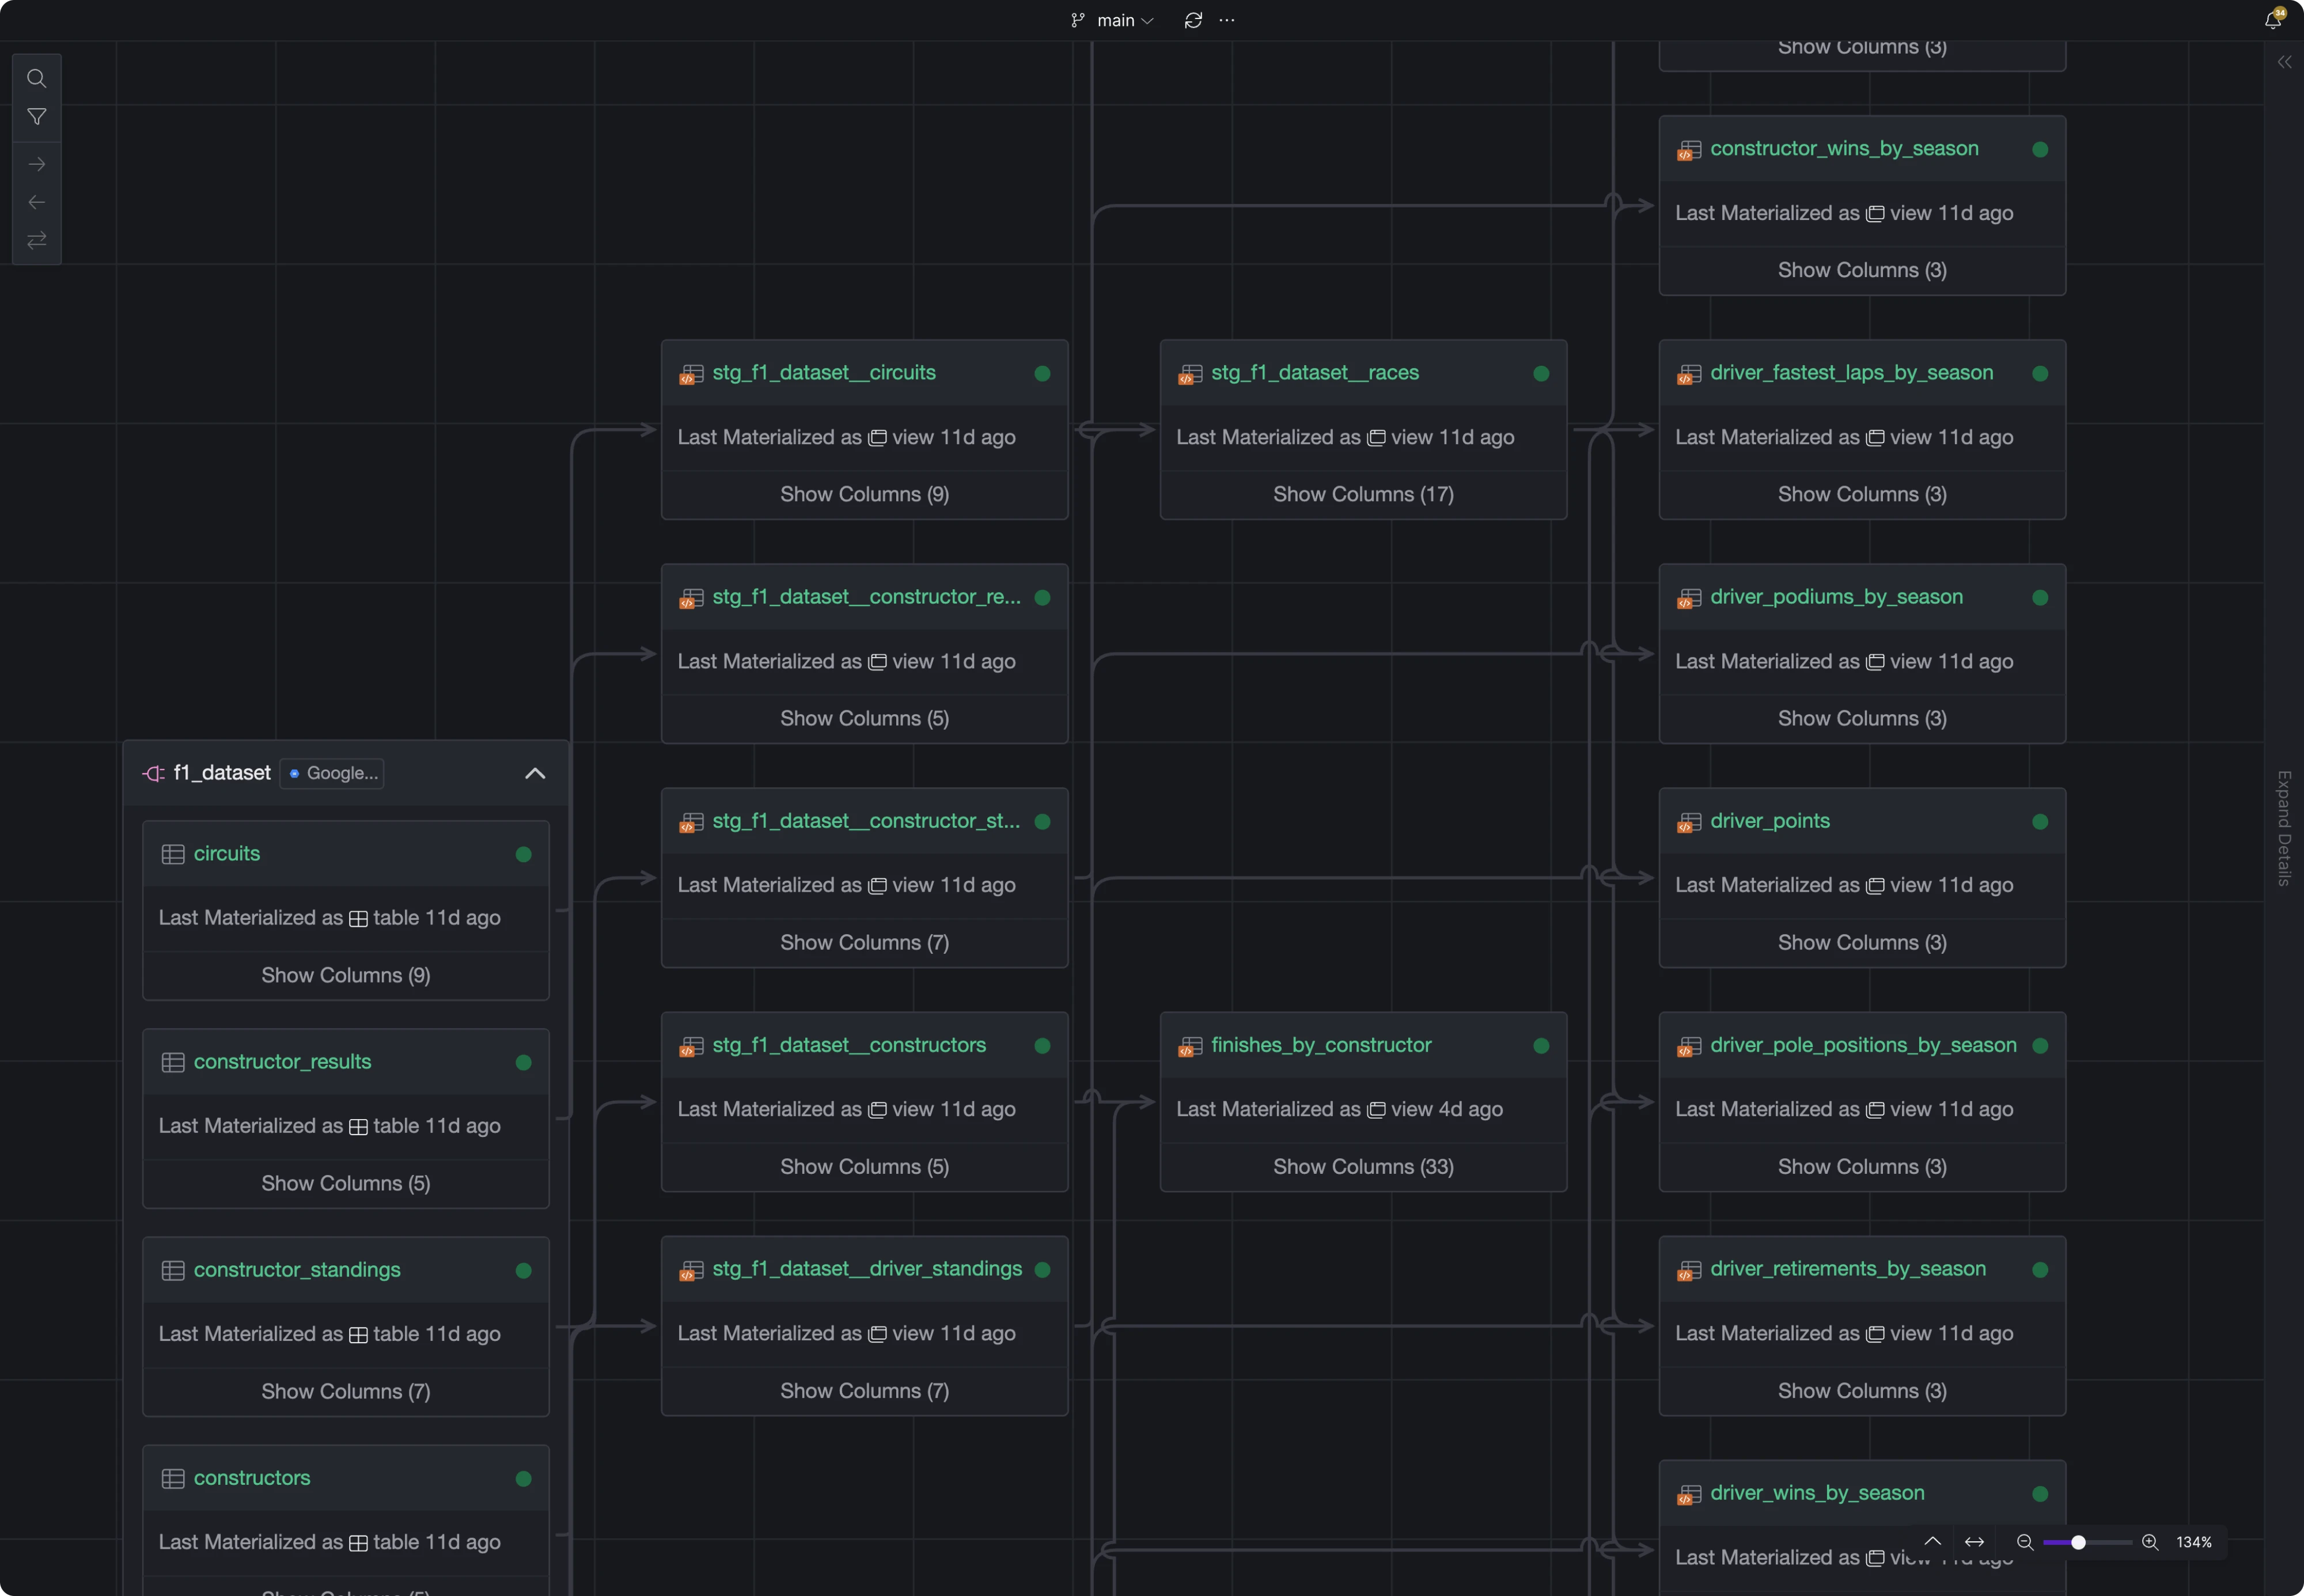
Task: Toggle fit-to-width view in zoom controls
Action: 1975,1543
